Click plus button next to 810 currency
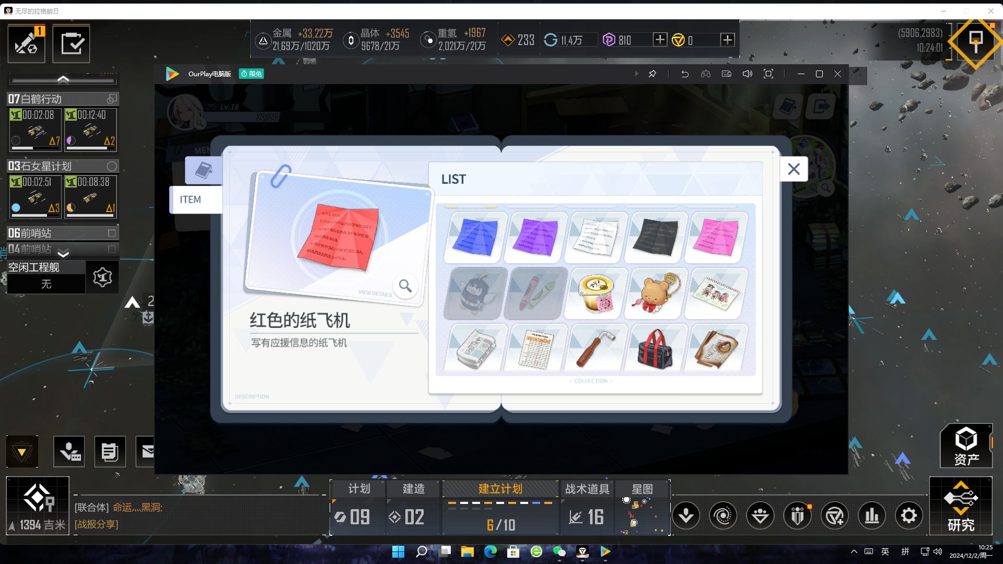 click(660, 40)
